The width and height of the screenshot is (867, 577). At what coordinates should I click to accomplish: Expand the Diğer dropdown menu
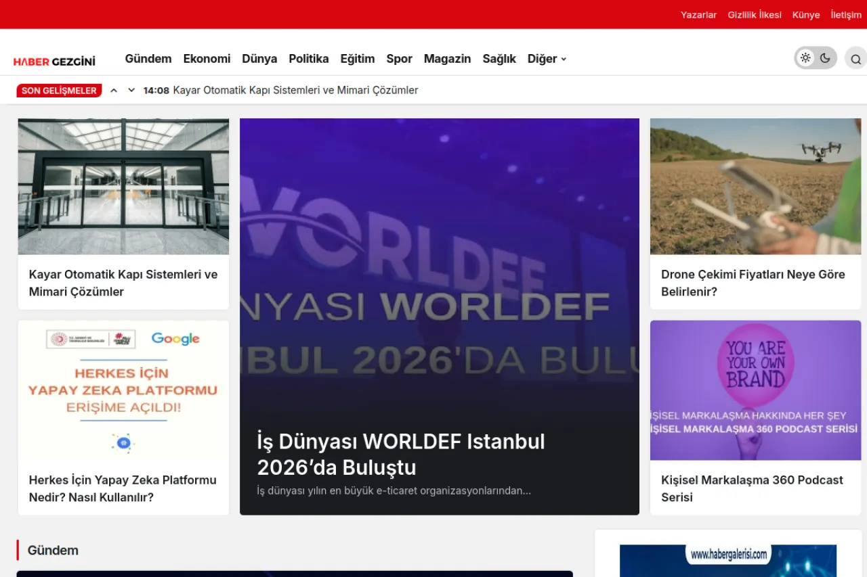click(x=547, y=59)
